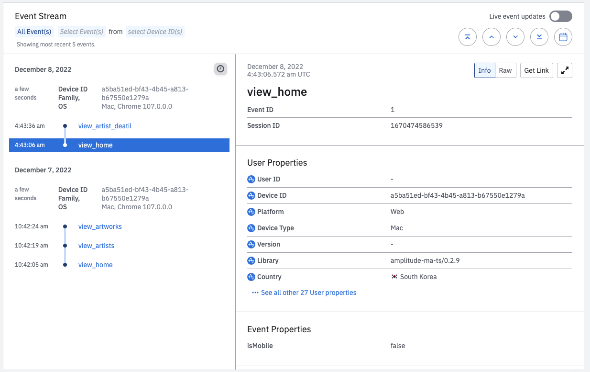Jump to the last event in the stream

point(539,37)
